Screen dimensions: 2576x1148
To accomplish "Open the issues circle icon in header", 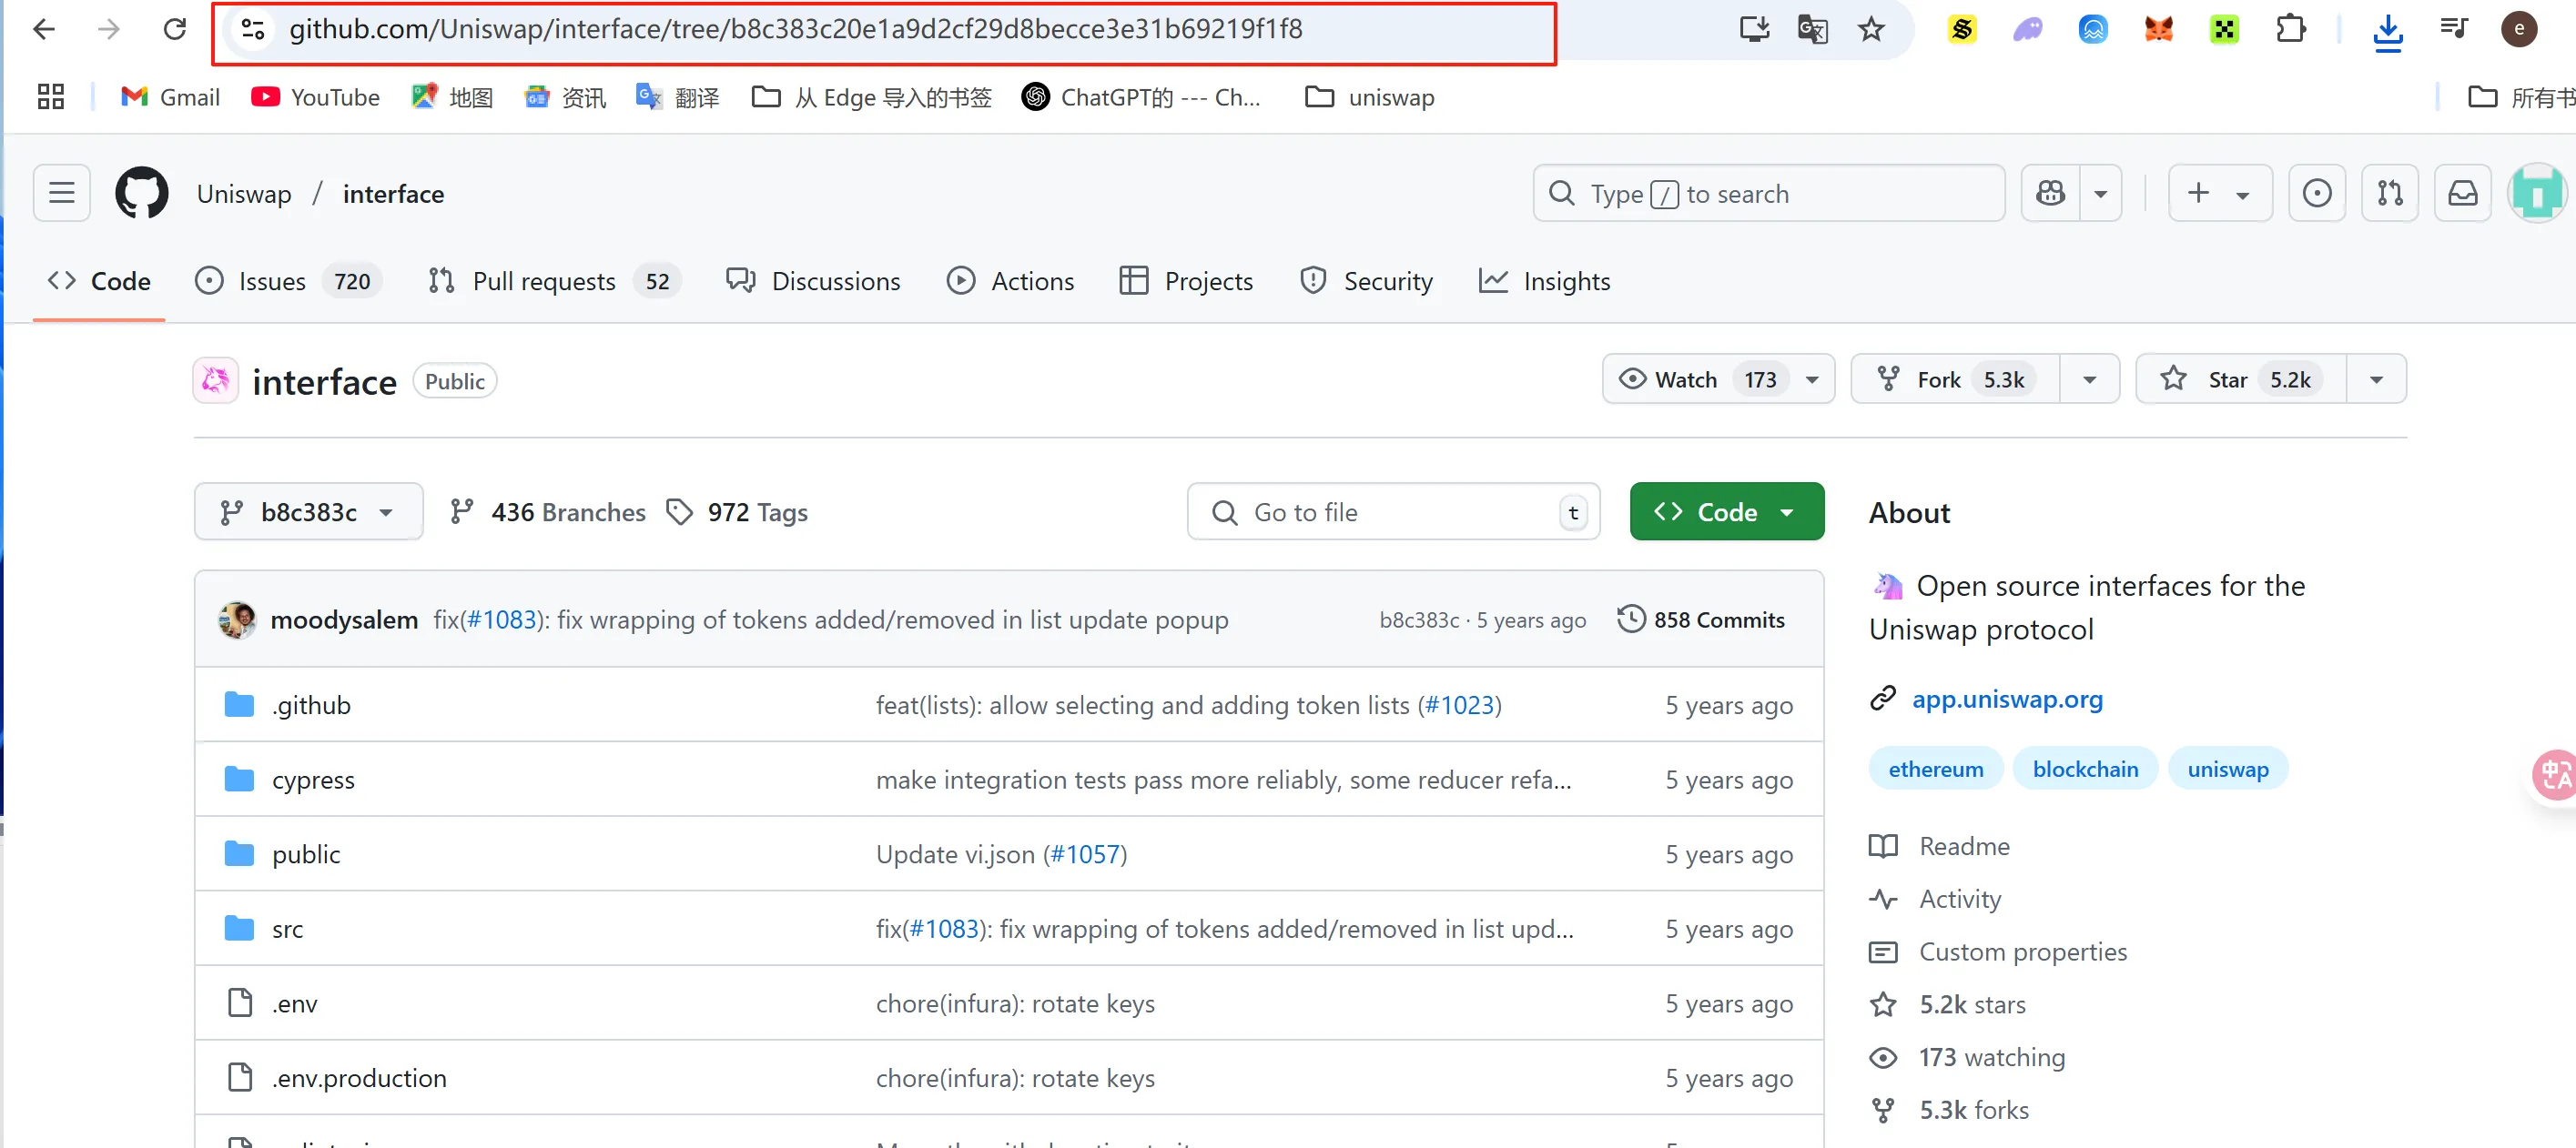I will click(x=2316, y=193).
